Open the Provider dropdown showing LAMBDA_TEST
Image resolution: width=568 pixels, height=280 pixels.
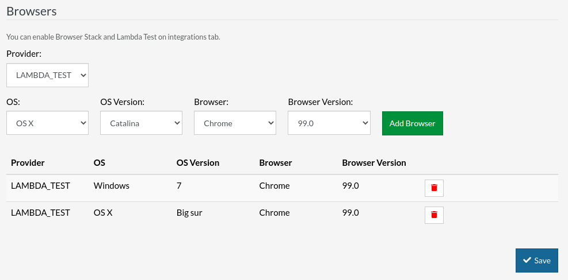click(x=47, y=75)
